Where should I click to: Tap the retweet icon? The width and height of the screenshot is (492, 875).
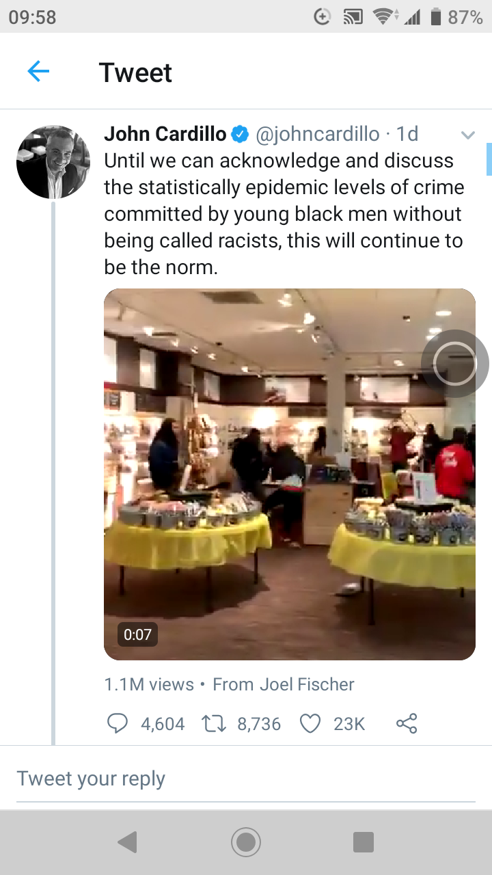point(216,723)
